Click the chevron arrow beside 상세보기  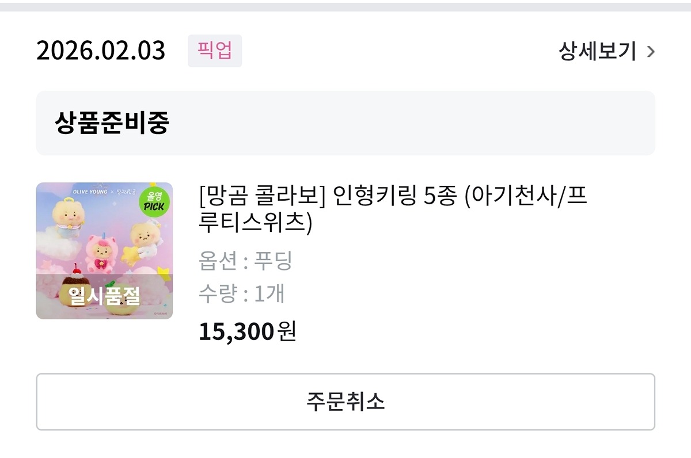click(651, 52)
